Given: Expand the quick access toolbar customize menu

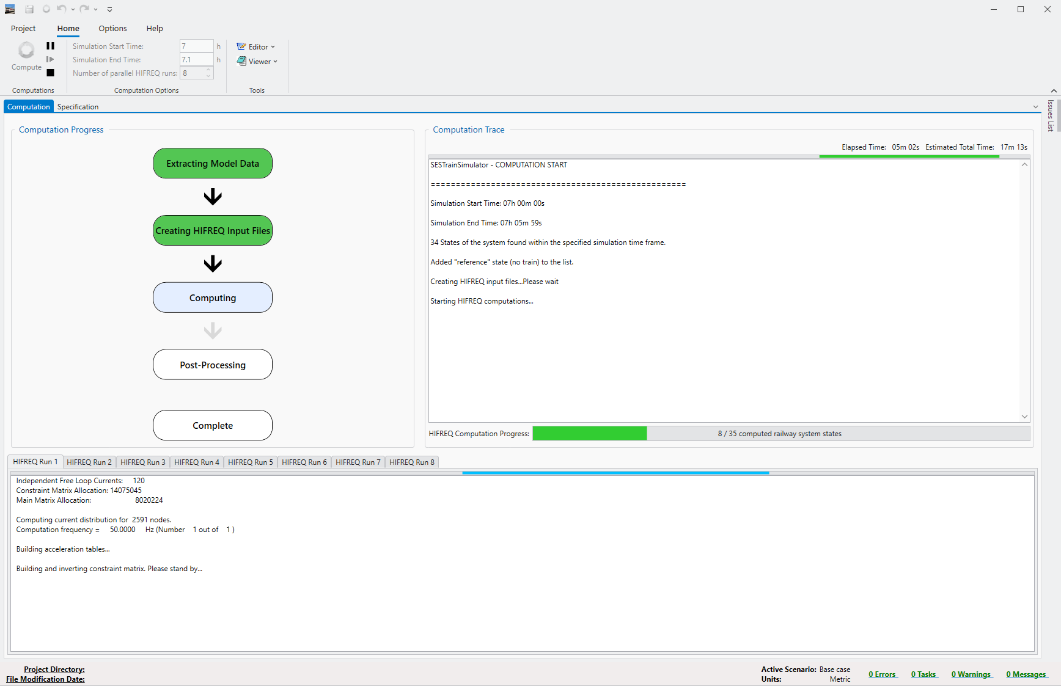Looking at the screenshot, I should [x=109, y=9].
